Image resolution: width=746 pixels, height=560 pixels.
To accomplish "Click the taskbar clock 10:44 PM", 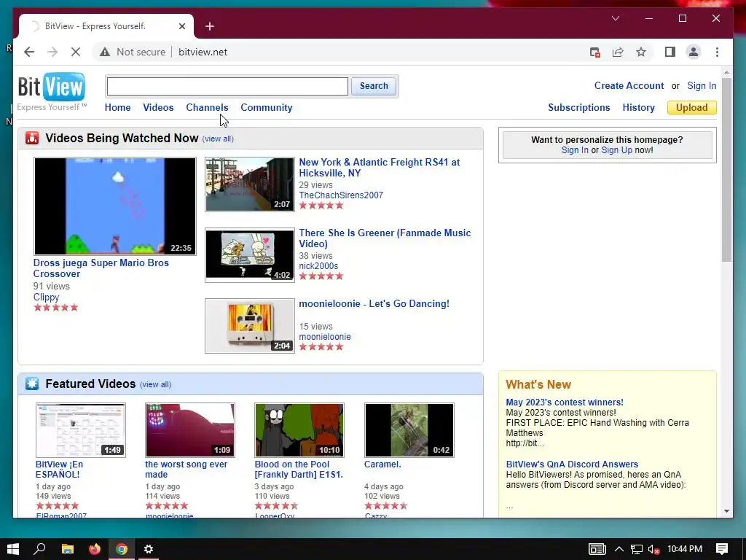I will [x=685, y=549].
